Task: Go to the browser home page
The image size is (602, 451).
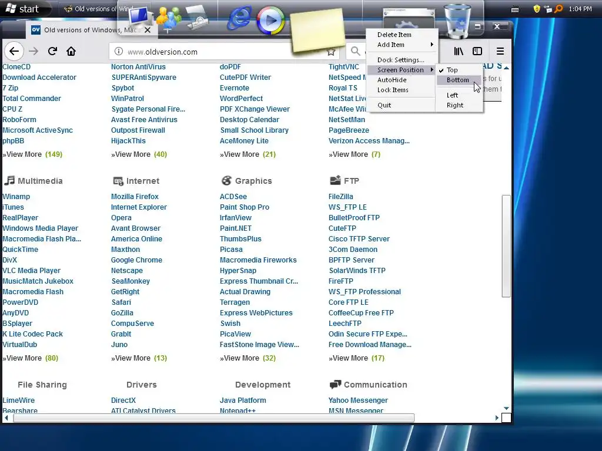Action: [x=71, y=52]
